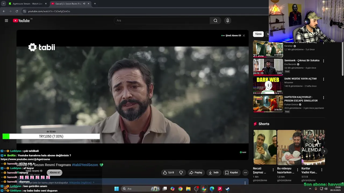This screenshot has width=344, height=193.
Task: Open the Semicenk Çıkmaz Bir Sokakta thumbnail
Action: pyautogui.click(x=268, y=67)
